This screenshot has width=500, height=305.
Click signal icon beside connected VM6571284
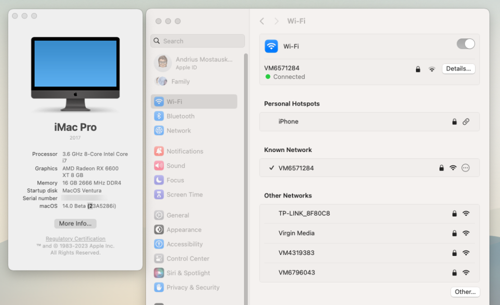coord(432,69)
